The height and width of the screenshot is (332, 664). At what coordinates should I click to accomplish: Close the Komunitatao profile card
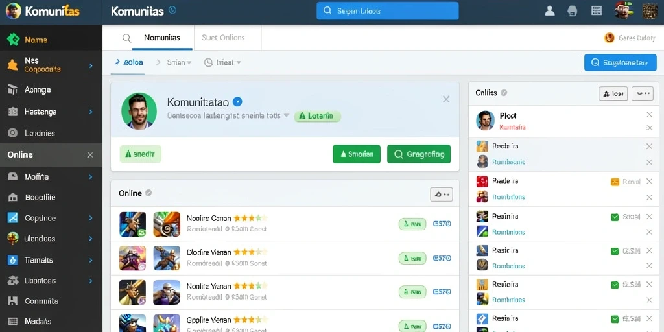point(446,99)
